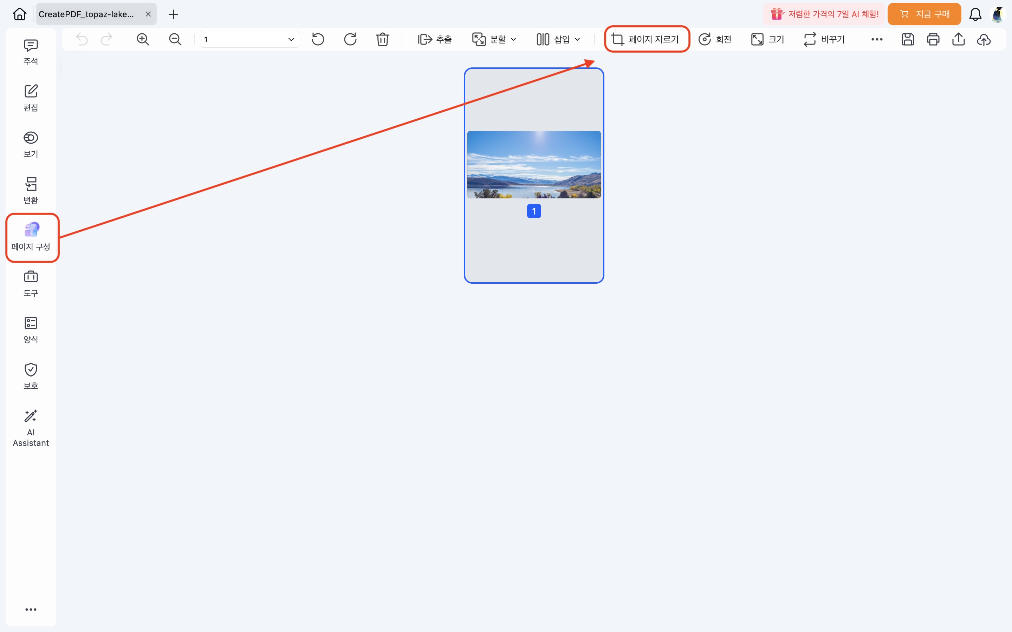Delete selected page with trash icon
The width and height of the screenshot is (1012, 632).
click(x=382, y=39)
